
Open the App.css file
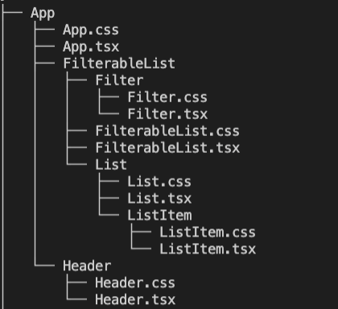pos(91,30)
